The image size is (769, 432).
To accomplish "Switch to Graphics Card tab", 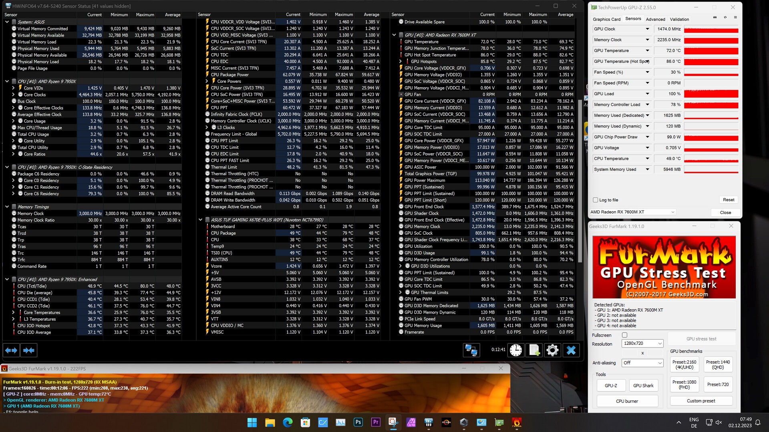I will click(x=606, y=19).
